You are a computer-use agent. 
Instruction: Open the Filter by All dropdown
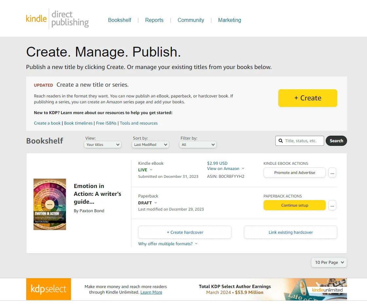tap(198, 145)
